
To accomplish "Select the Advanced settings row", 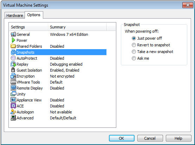I will 58,118.
